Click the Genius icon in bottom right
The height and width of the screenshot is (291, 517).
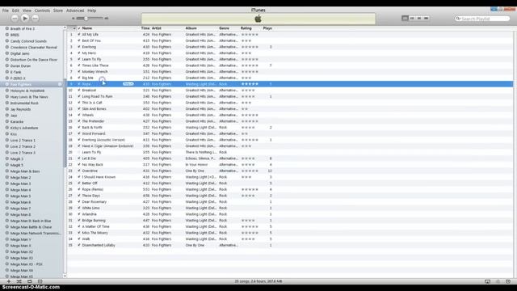pos(498,281)
